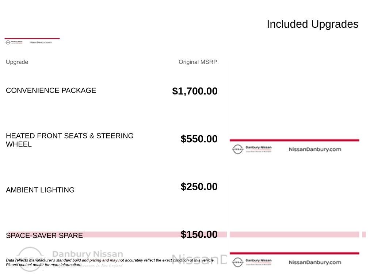Select the Original MSRP column header

click(198, 62)
